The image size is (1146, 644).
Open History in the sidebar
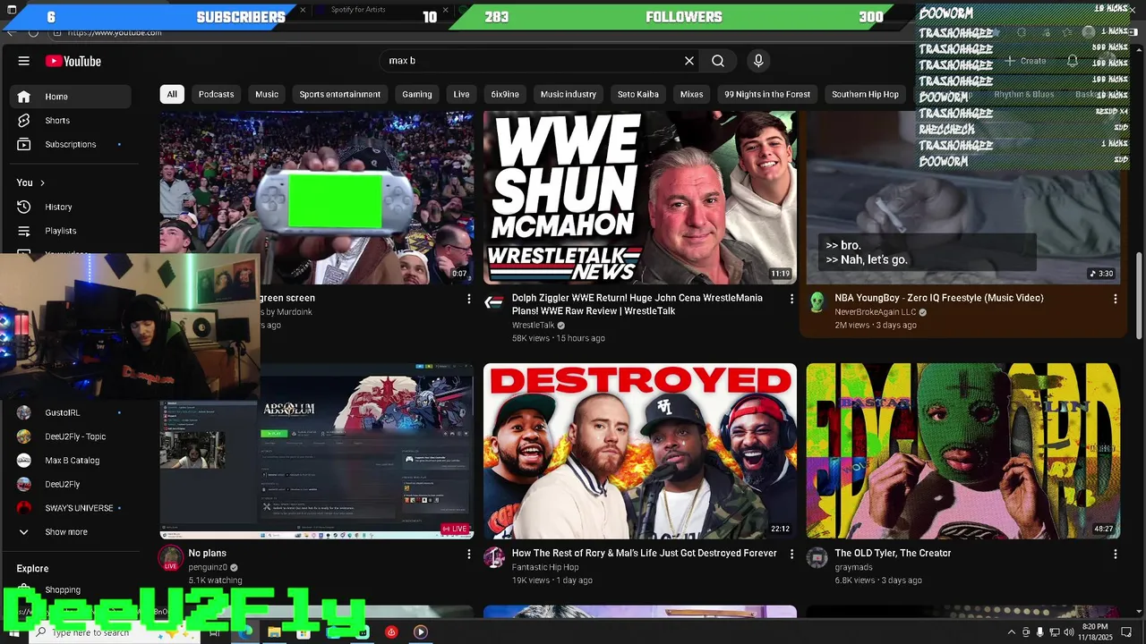[x=71, y=208]
